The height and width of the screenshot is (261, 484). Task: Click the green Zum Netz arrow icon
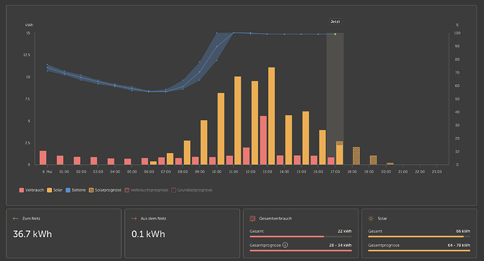[15, 218]
